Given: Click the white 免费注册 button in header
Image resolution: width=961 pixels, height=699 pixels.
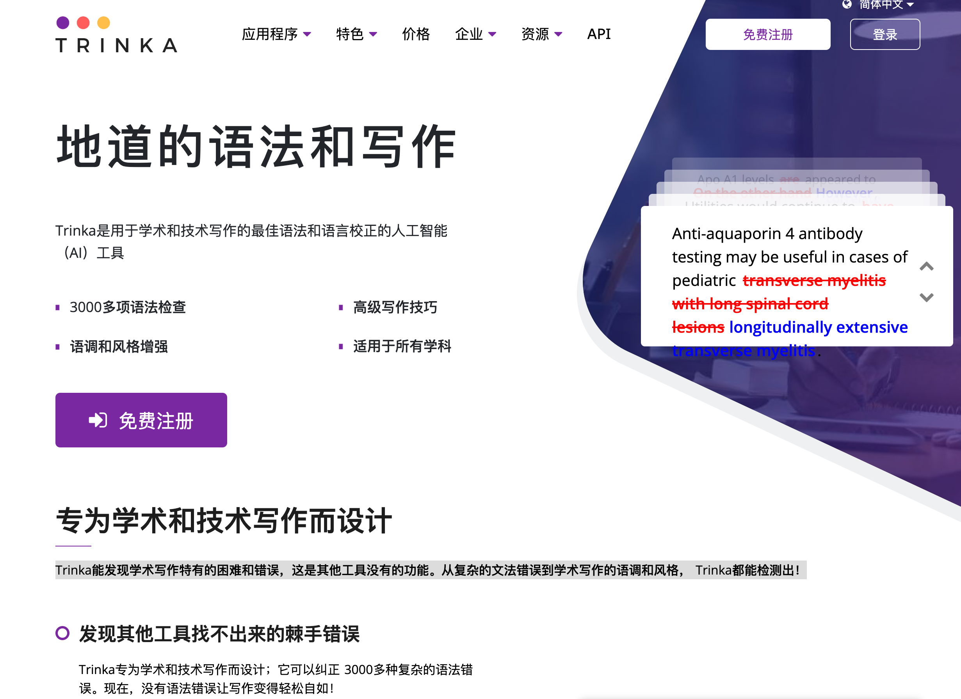Looking at the screenshot, I should click(767, 34).
